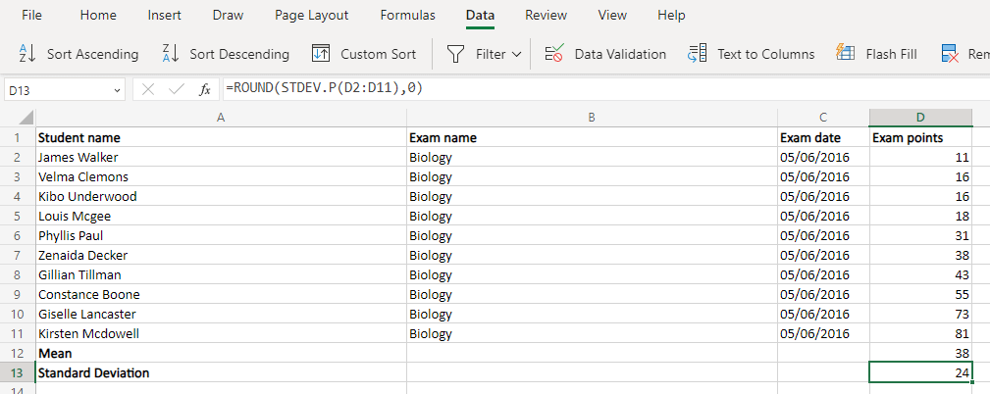Click inside the formula bar text

click(589, 89)
